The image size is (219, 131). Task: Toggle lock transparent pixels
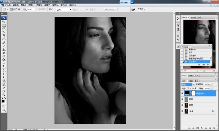(188, 88)
